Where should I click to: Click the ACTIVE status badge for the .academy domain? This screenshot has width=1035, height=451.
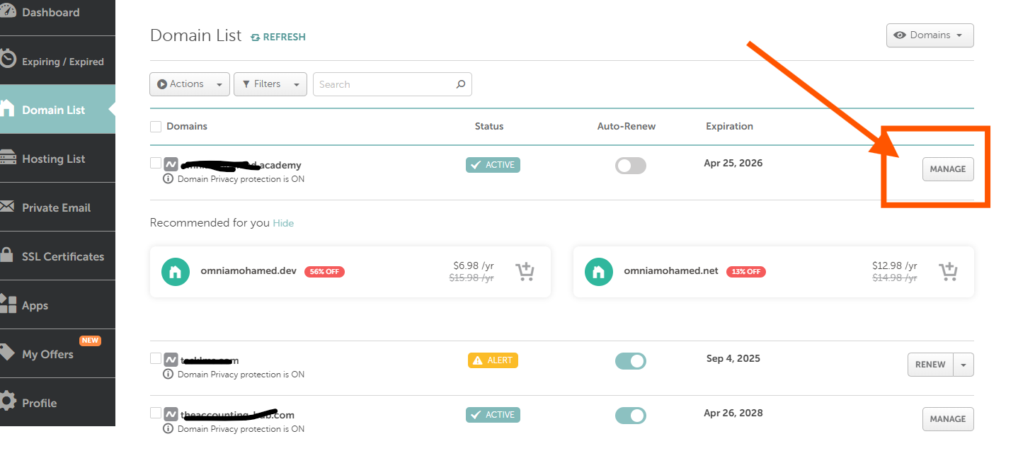493,165
